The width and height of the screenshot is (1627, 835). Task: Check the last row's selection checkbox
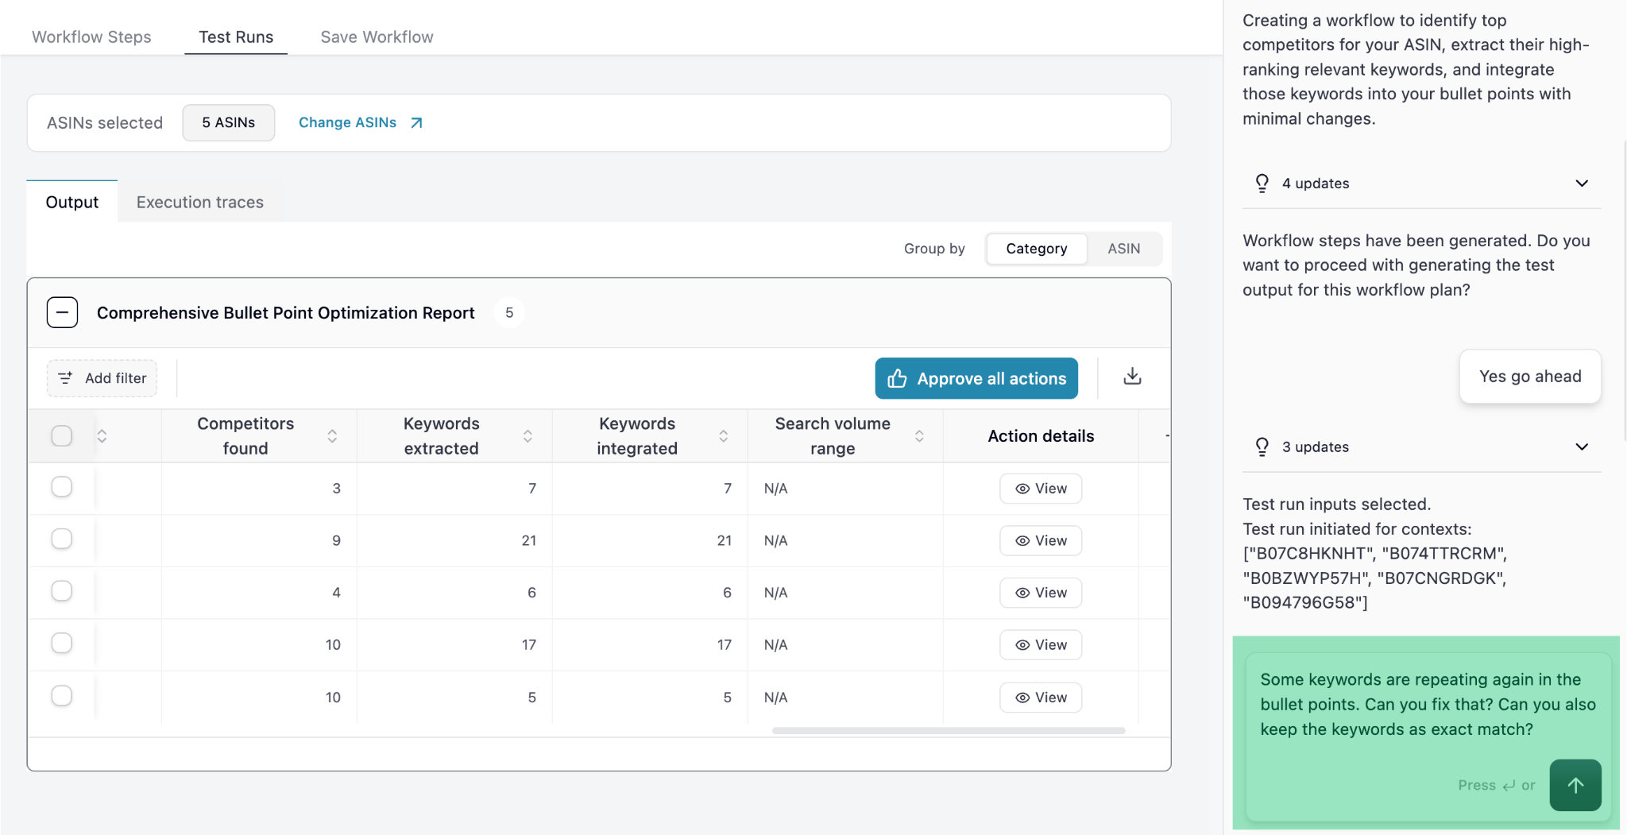pos(61,695)
